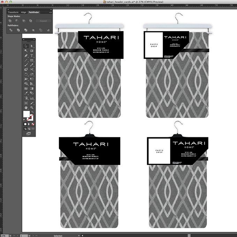Select the Scale tool
Viewport: 237px width, 237px height.
pyautogui.click(x=32, y=74)
